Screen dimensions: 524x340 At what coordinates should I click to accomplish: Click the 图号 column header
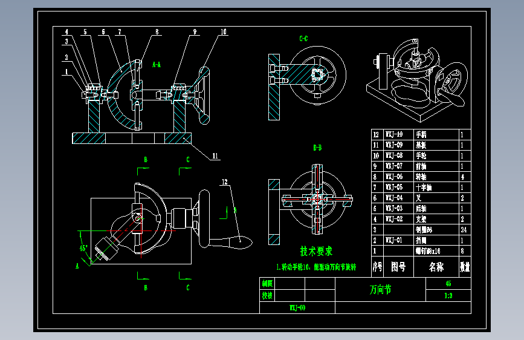click(x=398, y=267)
